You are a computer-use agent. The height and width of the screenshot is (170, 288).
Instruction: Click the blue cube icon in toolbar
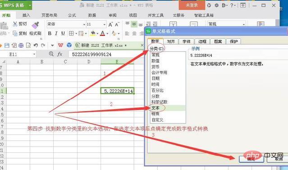pyautogui.click(x=69, y=45)
